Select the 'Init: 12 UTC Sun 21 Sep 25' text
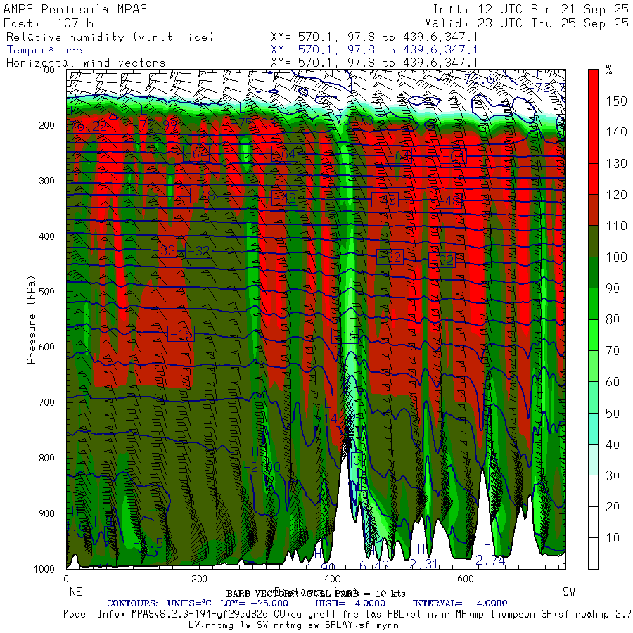 [530, 9]
